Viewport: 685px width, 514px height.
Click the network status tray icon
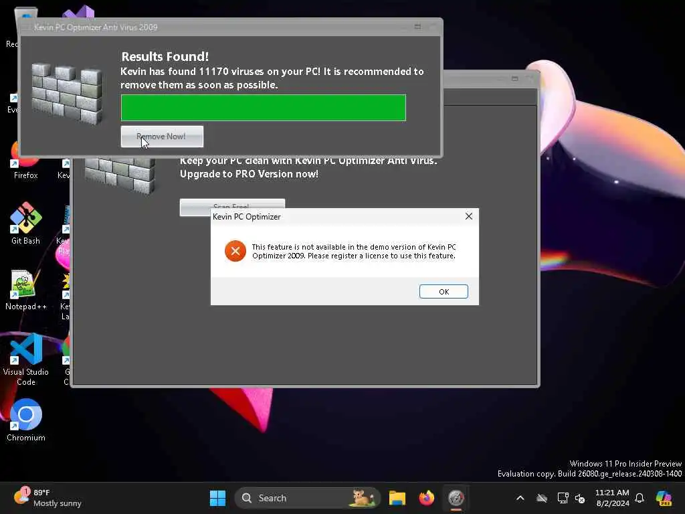[563, 498]
